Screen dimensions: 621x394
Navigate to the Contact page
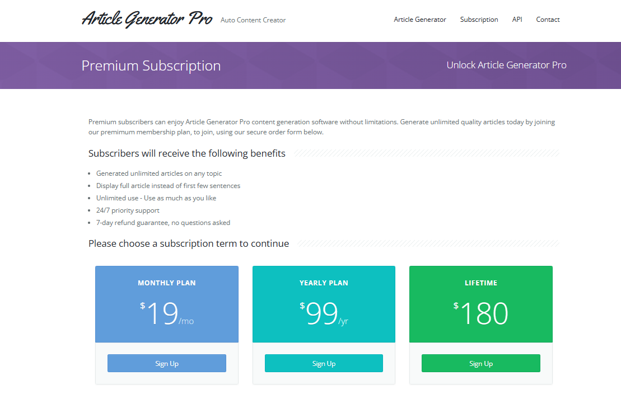click(x=548, y=19)
